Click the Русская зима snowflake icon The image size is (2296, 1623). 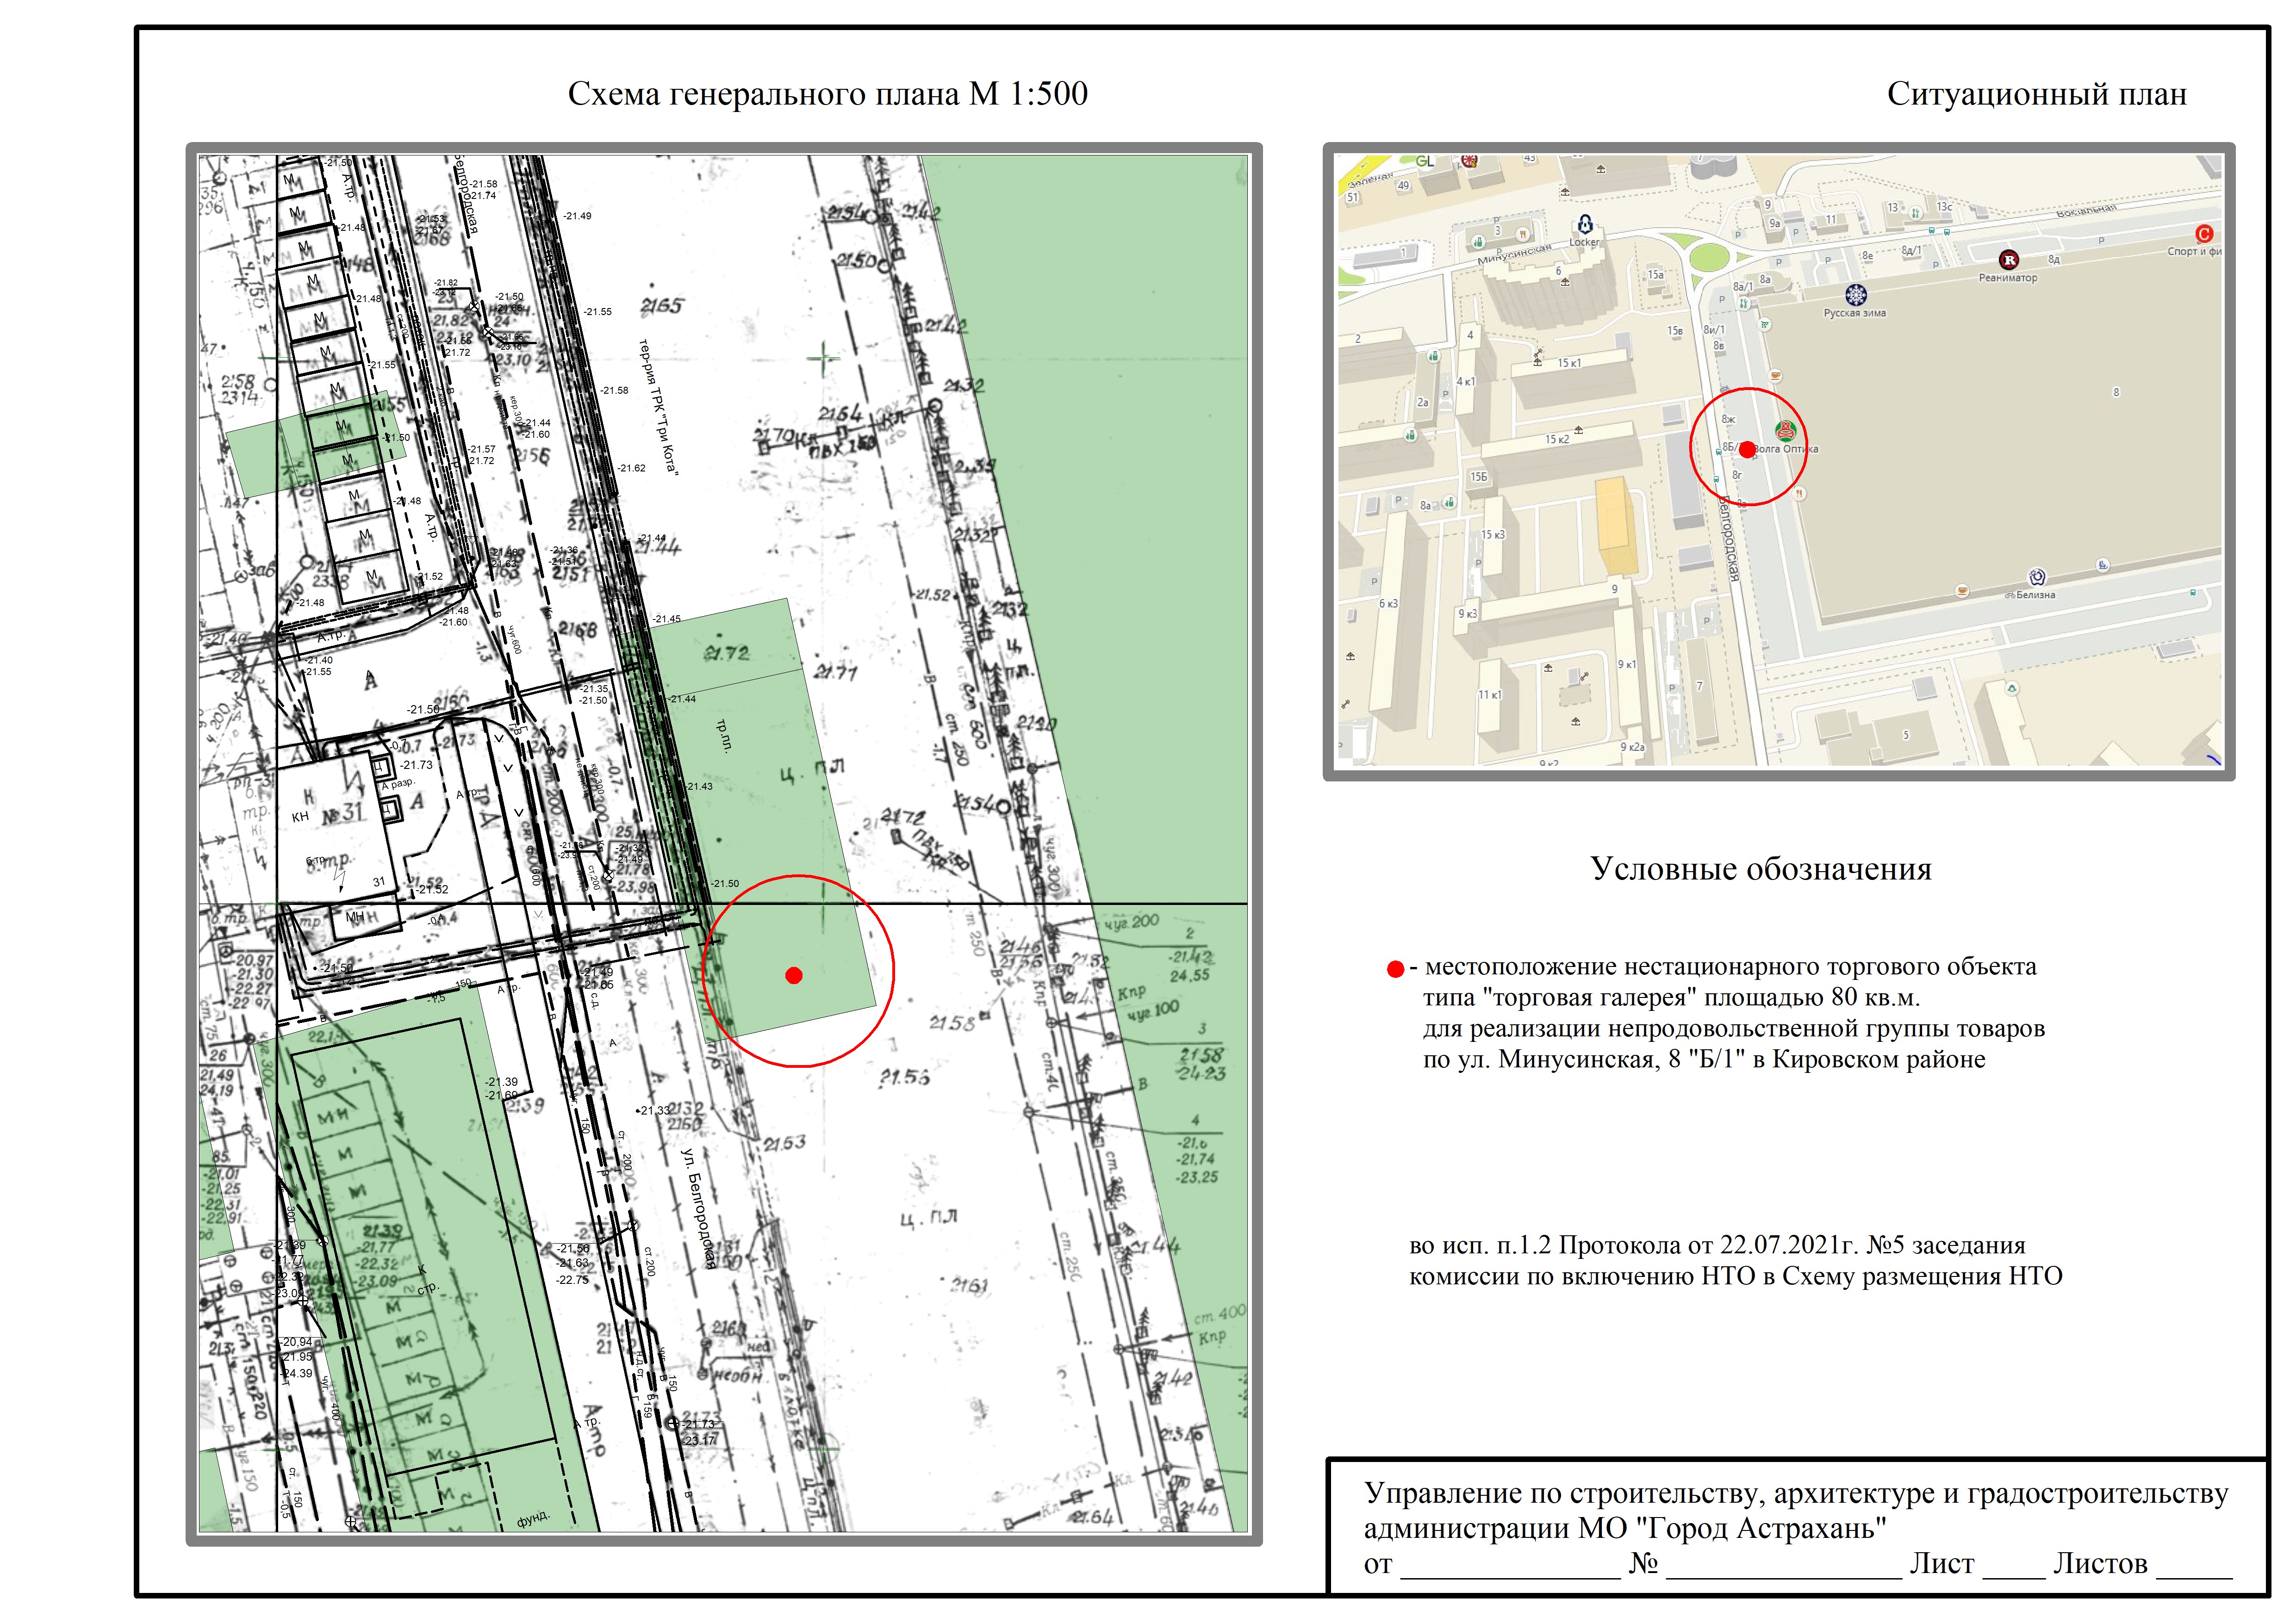(x=1855, y=295)
